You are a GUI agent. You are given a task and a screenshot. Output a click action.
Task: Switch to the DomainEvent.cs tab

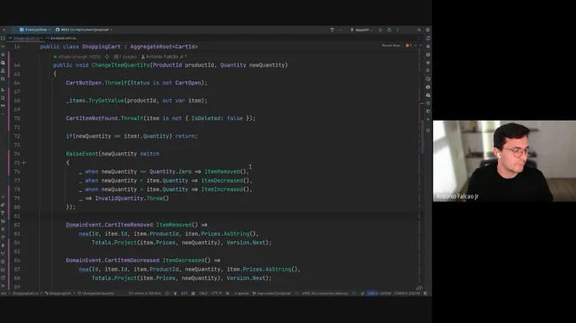coord(61,38)
